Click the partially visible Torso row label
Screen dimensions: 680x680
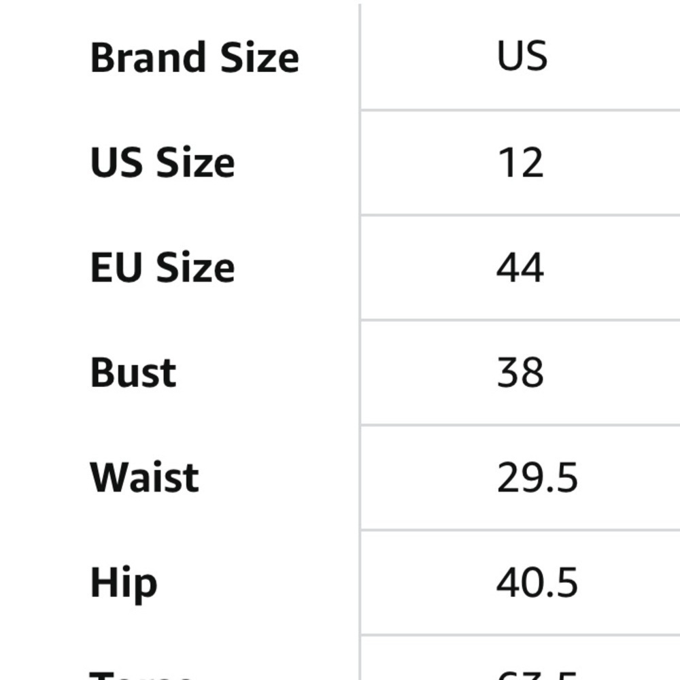point(141,676)
